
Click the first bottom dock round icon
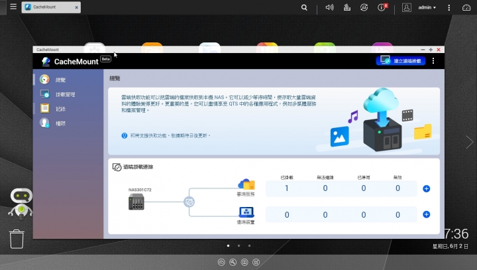[221, 262]
